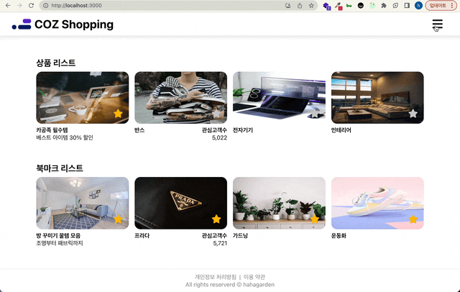Click the 상품 리스트 heading

pos(56,63)
